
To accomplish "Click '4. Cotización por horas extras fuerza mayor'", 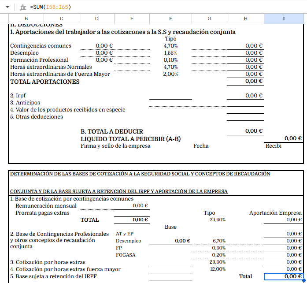I will pyautogui.click(x=65, y=269).
